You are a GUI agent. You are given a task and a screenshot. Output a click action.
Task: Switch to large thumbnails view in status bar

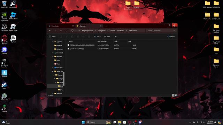(x=176, y=95)
